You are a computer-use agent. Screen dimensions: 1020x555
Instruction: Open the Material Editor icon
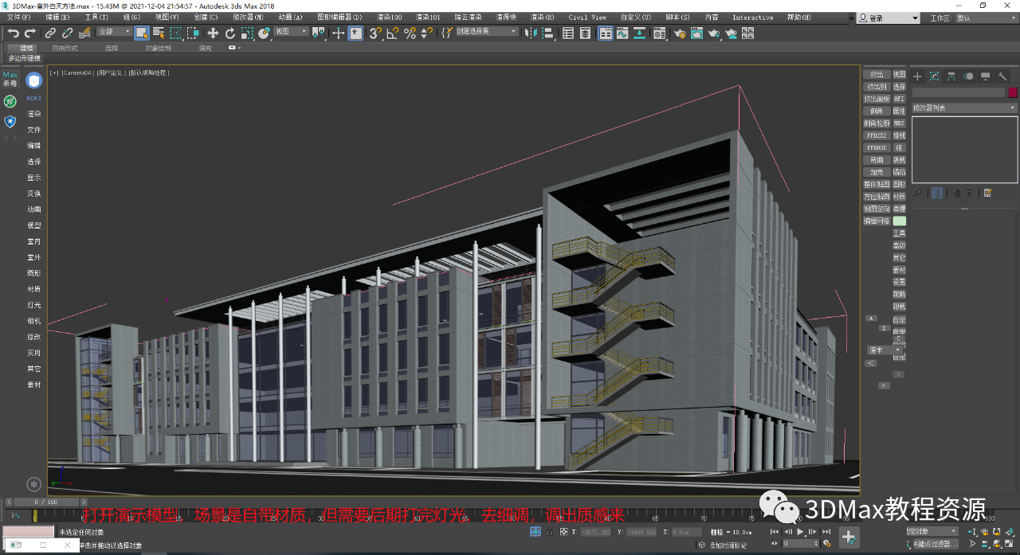click(659, 33)
